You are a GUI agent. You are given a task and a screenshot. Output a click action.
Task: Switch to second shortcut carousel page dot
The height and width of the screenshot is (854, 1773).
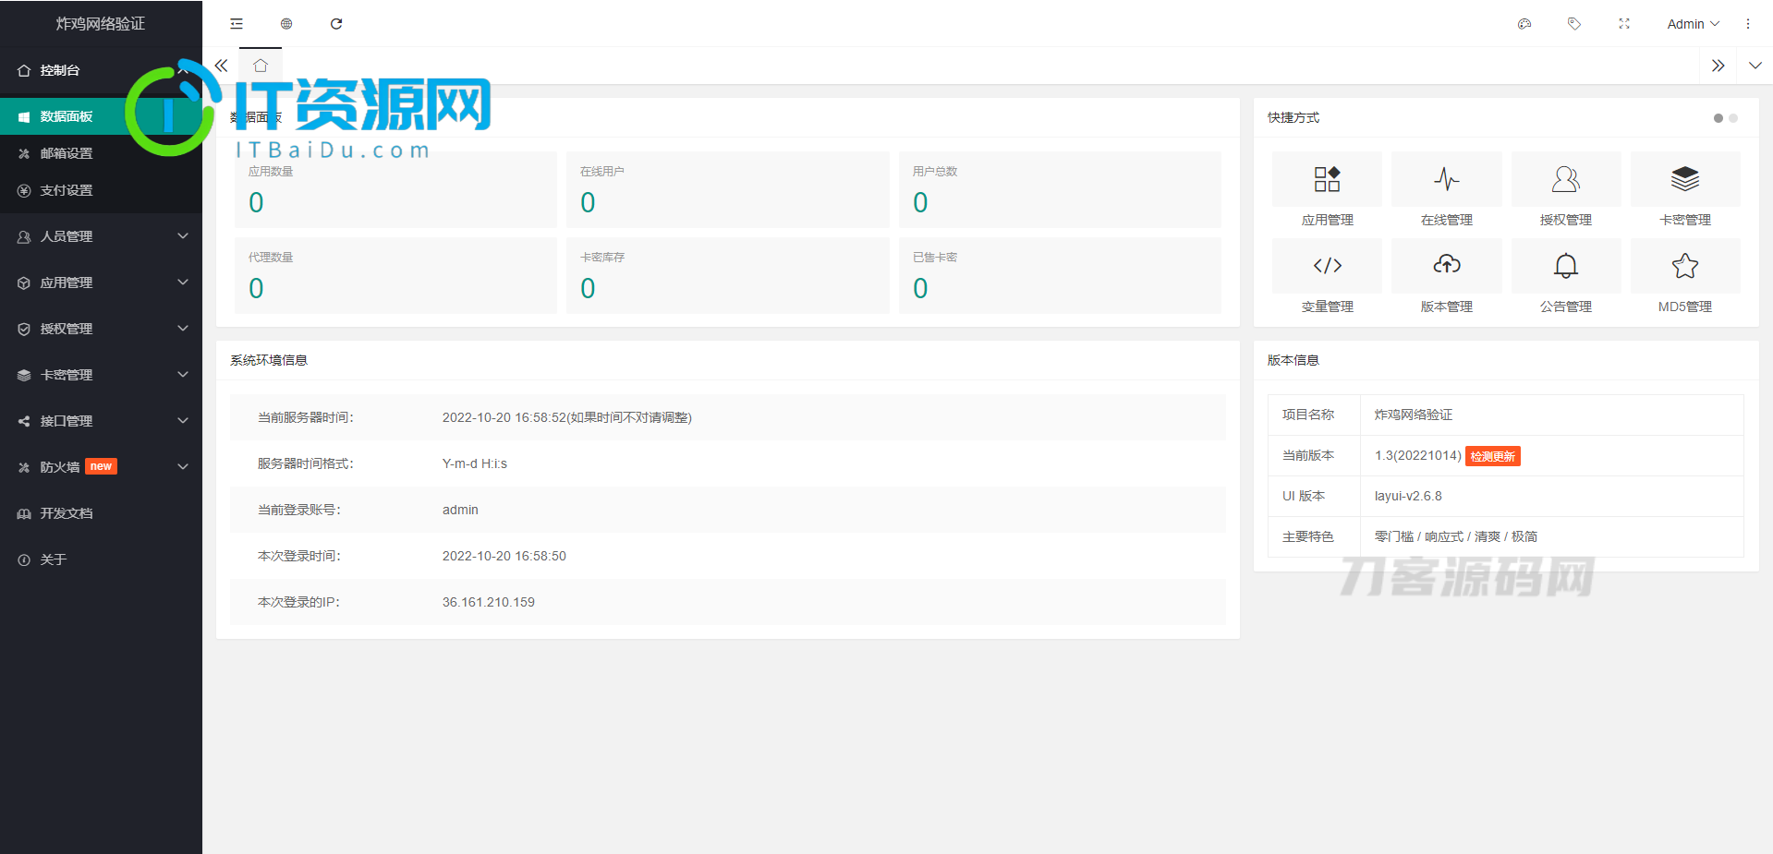click(1733, 118)
